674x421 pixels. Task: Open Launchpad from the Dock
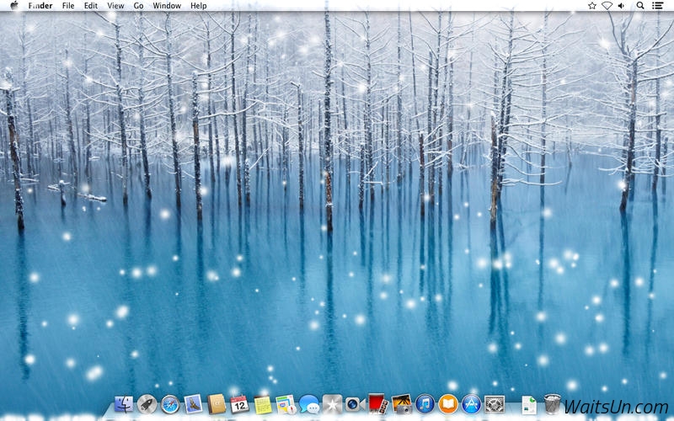click(x=147, y=404)
